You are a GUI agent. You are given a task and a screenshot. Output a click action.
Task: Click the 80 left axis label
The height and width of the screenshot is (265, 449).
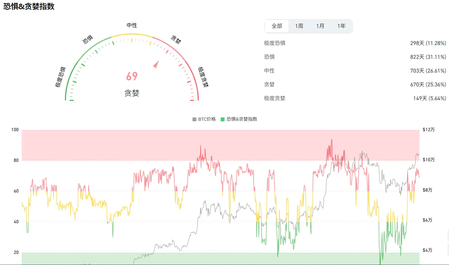(16, 160)
